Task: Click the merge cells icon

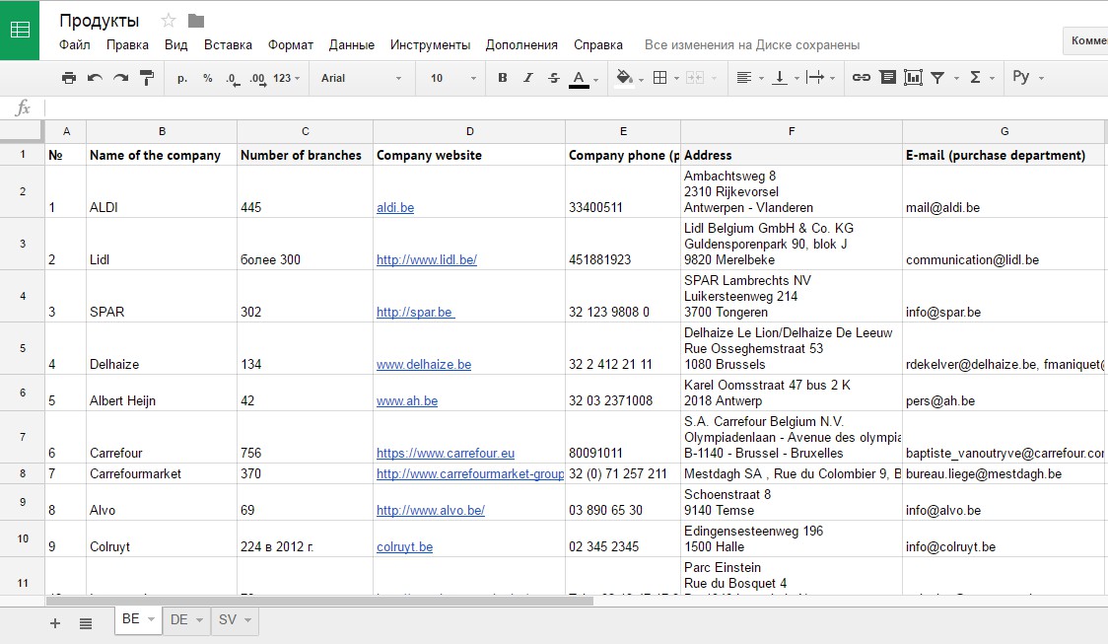Action: (695, 78)
